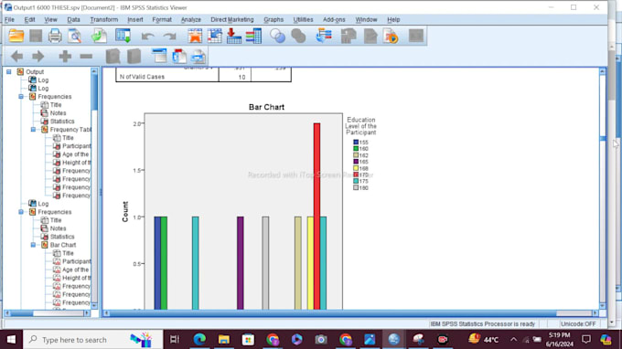Collapse outline with minus icon

point(86,57)
